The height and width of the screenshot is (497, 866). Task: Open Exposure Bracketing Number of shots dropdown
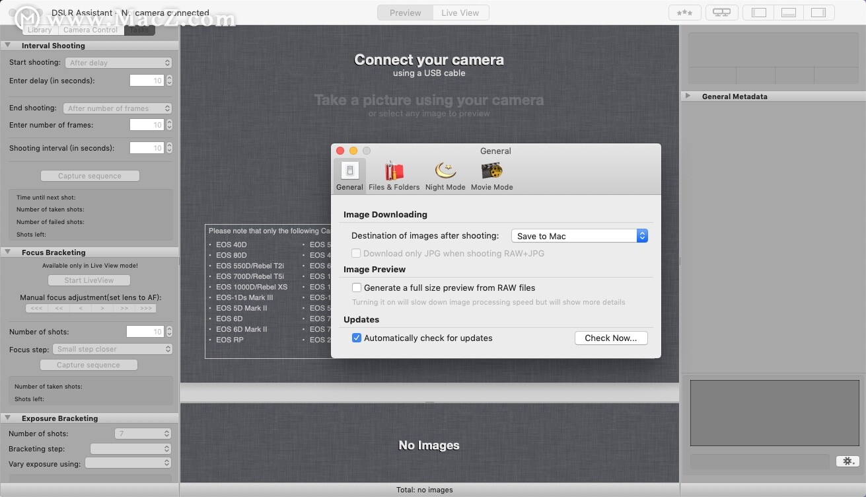(143, 434)
